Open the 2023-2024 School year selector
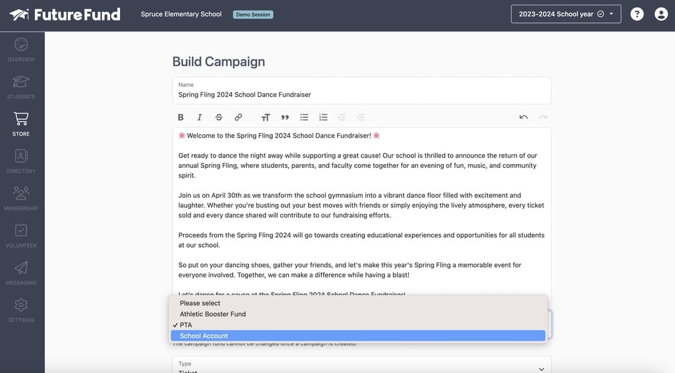The height and width of the screenshot is (373, 675). [566, 14]
